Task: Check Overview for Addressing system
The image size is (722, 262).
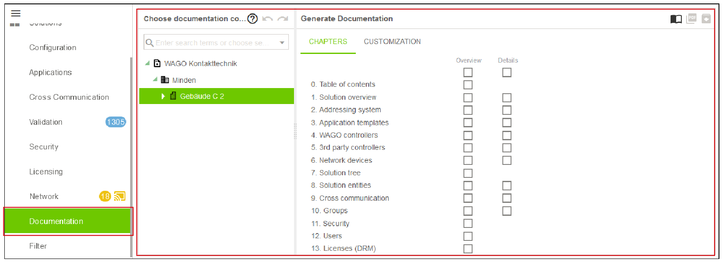Action: point(468,110)
